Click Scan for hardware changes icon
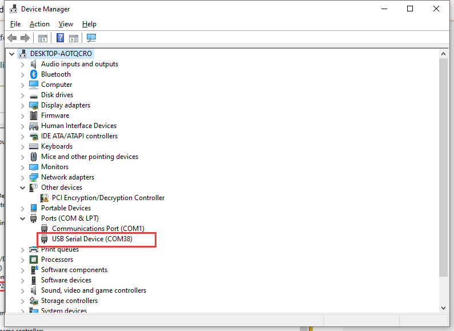 pos(91,38)
